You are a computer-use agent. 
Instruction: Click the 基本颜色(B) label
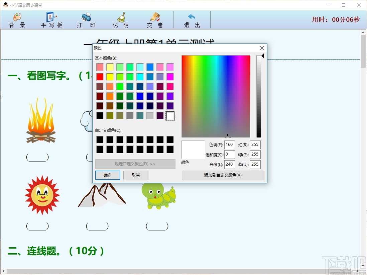[x=106, y=58]
